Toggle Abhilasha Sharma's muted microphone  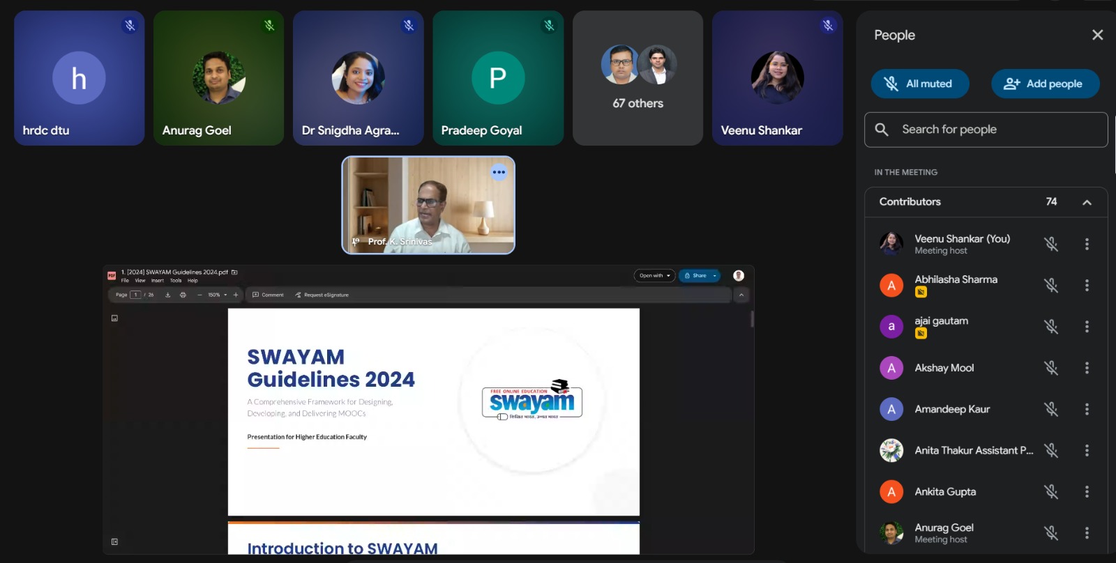(x=1051, y=285)
